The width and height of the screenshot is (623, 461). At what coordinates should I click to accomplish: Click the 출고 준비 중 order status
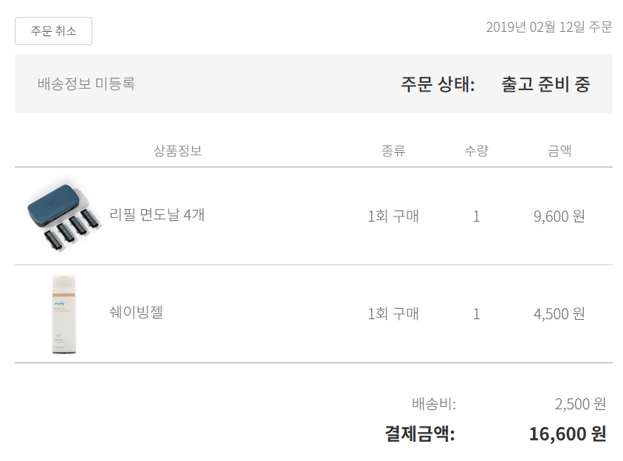point(545,84)
